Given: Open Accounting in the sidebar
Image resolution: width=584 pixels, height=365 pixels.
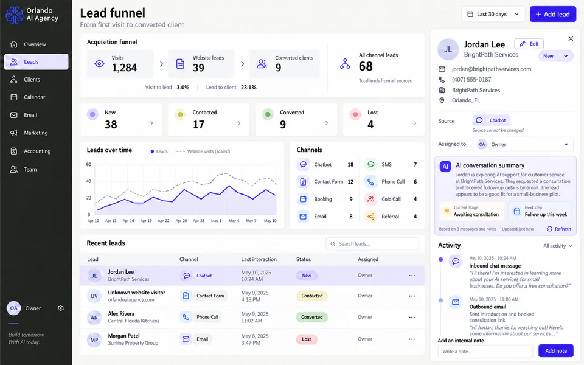Looking at the screenshot, I should click(x=36, y=151).
